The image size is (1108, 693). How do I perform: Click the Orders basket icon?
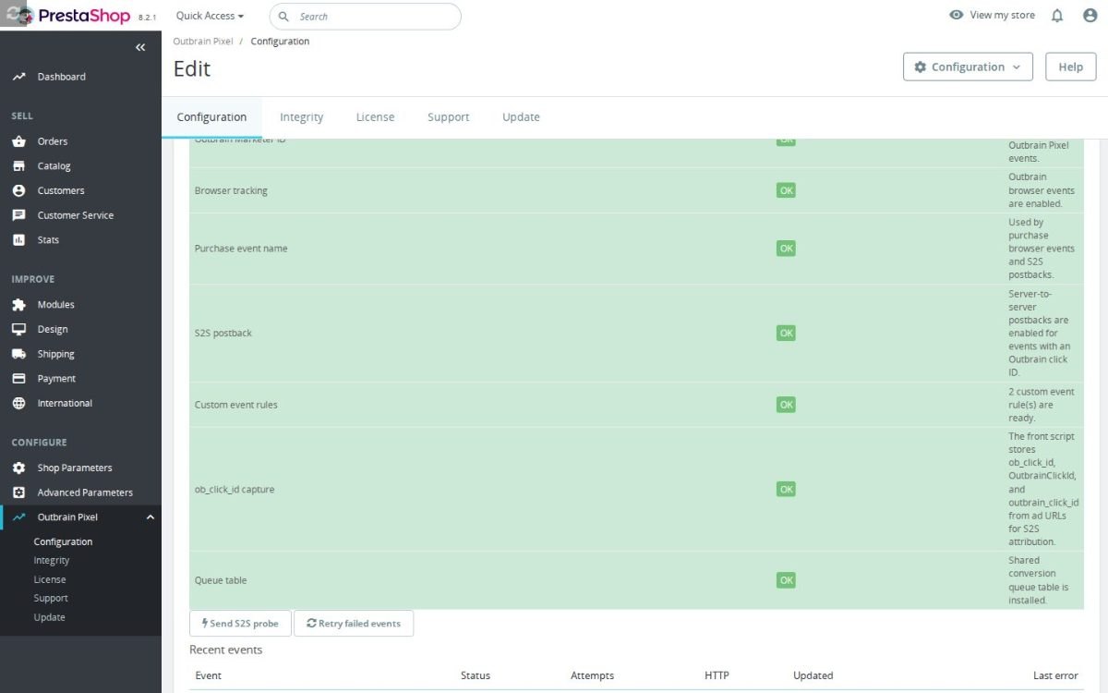(x=18, y=141)
